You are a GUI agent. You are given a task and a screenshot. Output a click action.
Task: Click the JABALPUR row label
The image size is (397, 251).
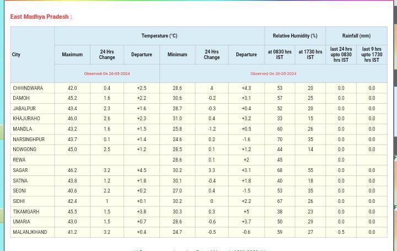point(24,109)
